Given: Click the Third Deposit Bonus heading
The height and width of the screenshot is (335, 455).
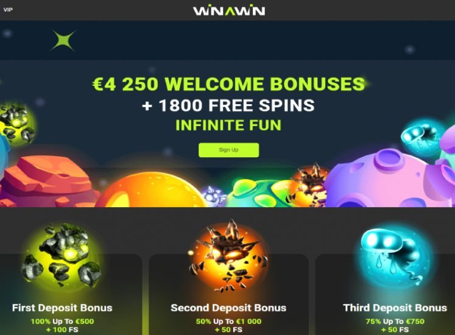Looking at the screenshot, I should tap(395, 308).
